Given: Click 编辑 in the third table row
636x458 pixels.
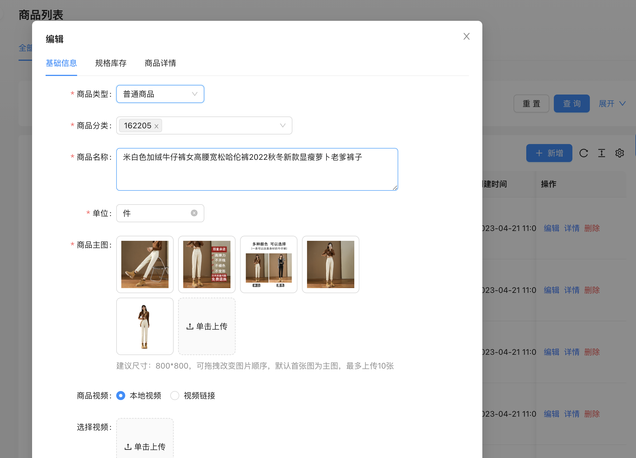Looking at the screenshot, I should (x=552, y=352).
